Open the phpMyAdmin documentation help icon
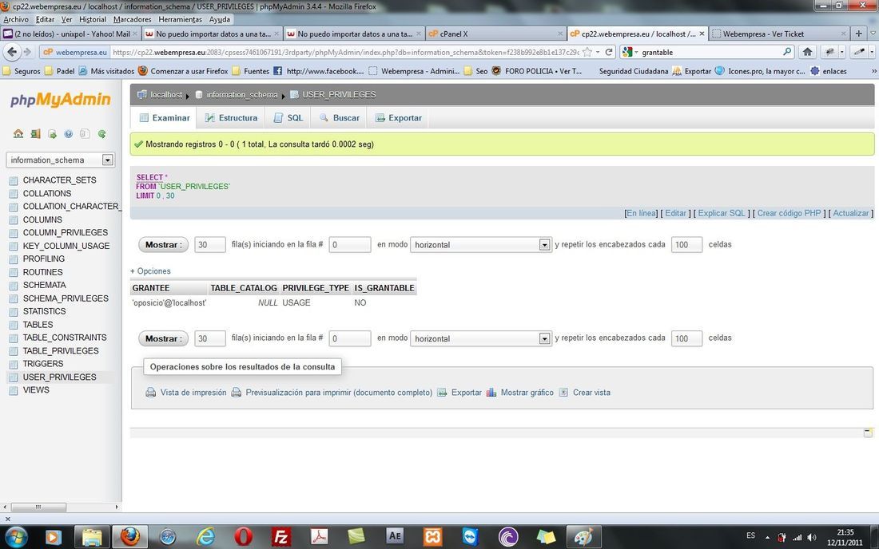Screen dimensions: 879x549 pos(69,134)
